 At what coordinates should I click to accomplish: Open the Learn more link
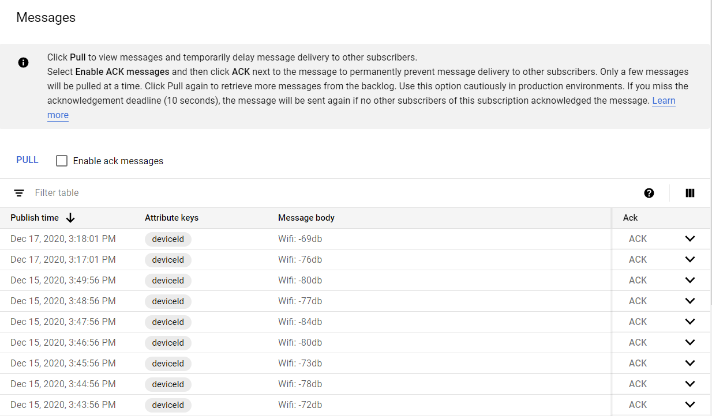pyautogui.click(x=664, y=101)
